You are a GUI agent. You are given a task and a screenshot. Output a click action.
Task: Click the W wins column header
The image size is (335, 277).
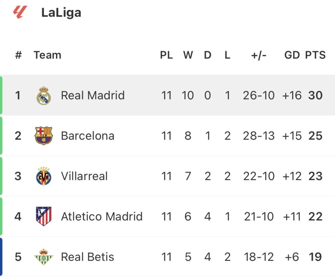coord(188,55)
